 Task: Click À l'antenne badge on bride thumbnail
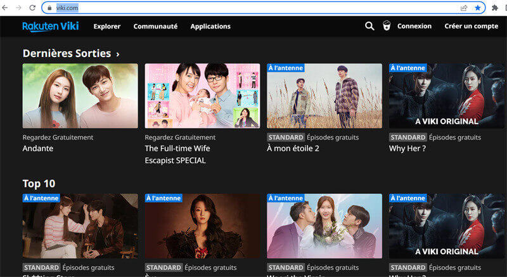[286, 198]
